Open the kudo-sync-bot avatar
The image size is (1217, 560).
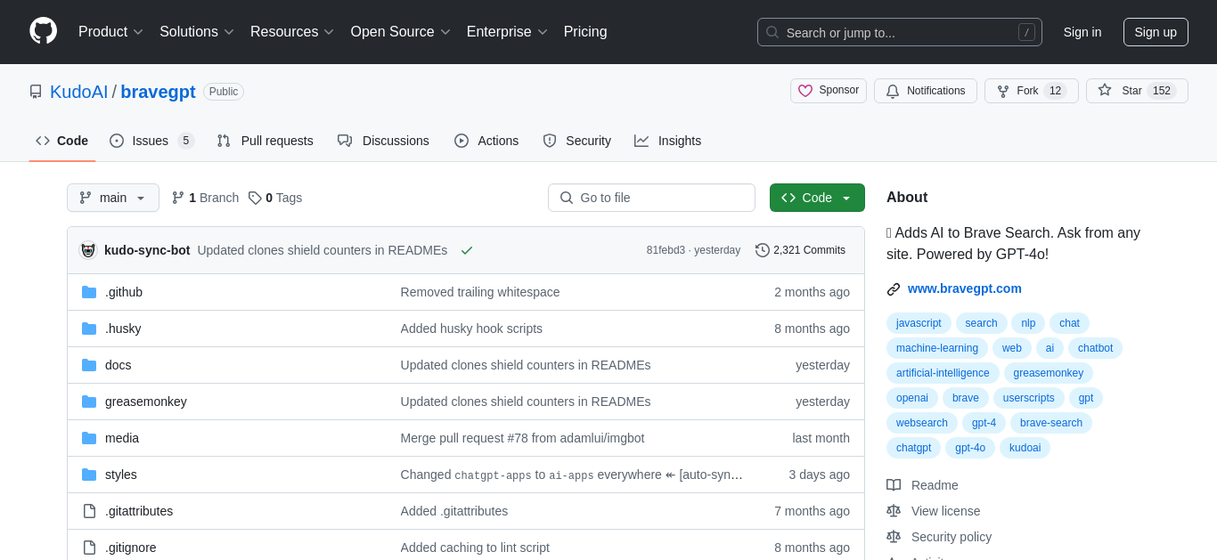point(88,250)
